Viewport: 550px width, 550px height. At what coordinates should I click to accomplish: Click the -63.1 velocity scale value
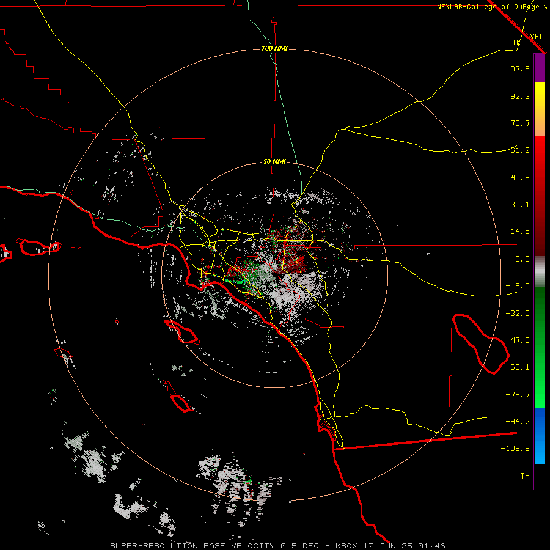coord(518,367)
